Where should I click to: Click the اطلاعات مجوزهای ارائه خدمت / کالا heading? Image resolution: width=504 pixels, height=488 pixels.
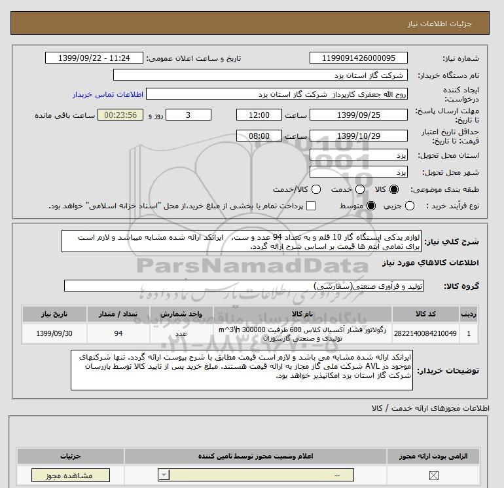pos(431,408)
